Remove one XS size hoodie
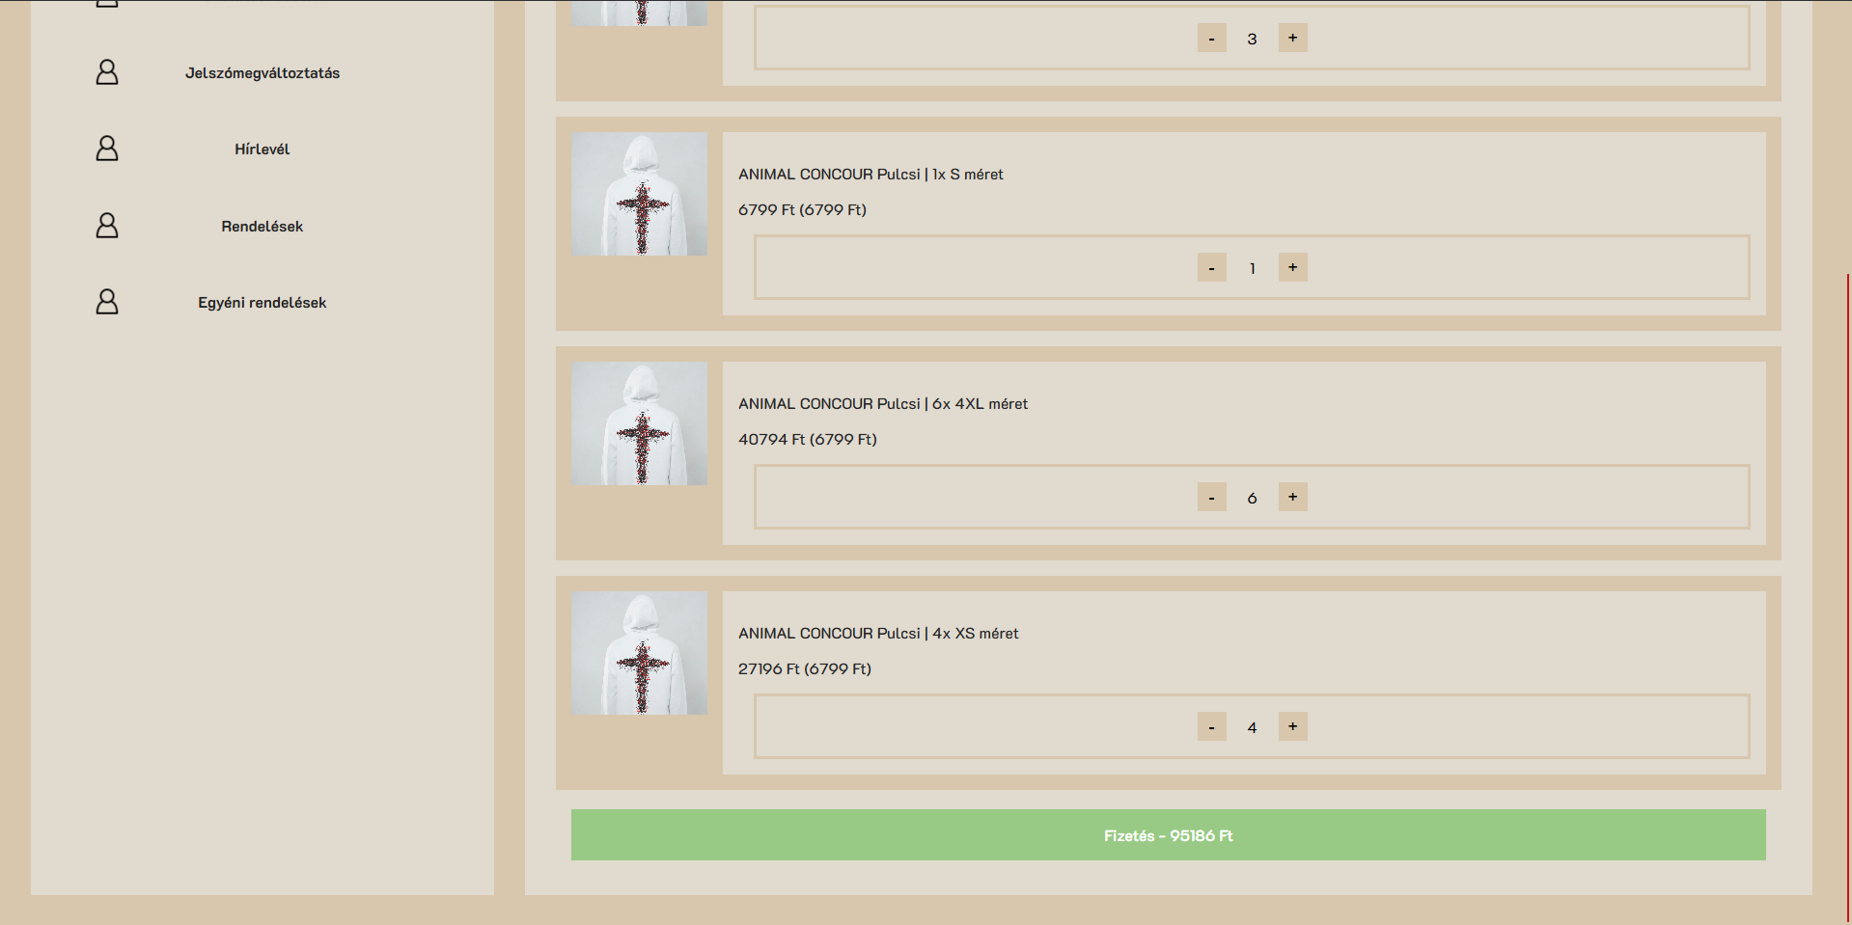This screenshot has width=1852, height=925. 1211,726
